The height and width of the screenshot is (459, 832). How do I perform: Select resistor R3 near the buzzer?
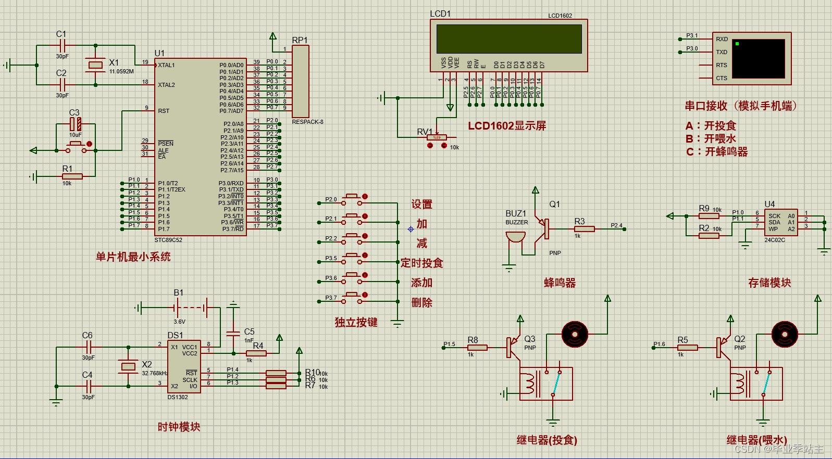pyautogui.click(x=585, y=229)
